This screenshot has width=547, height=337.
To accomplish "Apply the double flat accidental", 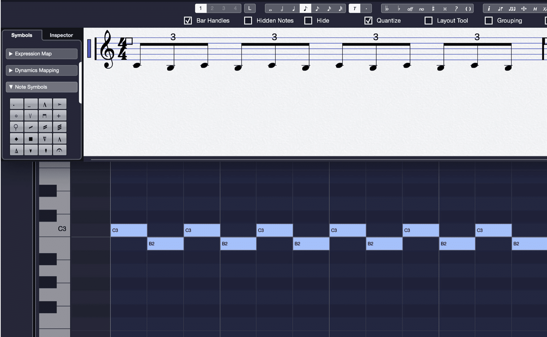I will click(387, 9).
